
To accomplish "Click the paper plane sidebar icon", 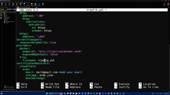I will pyautogui.click(x=1, y=15).
